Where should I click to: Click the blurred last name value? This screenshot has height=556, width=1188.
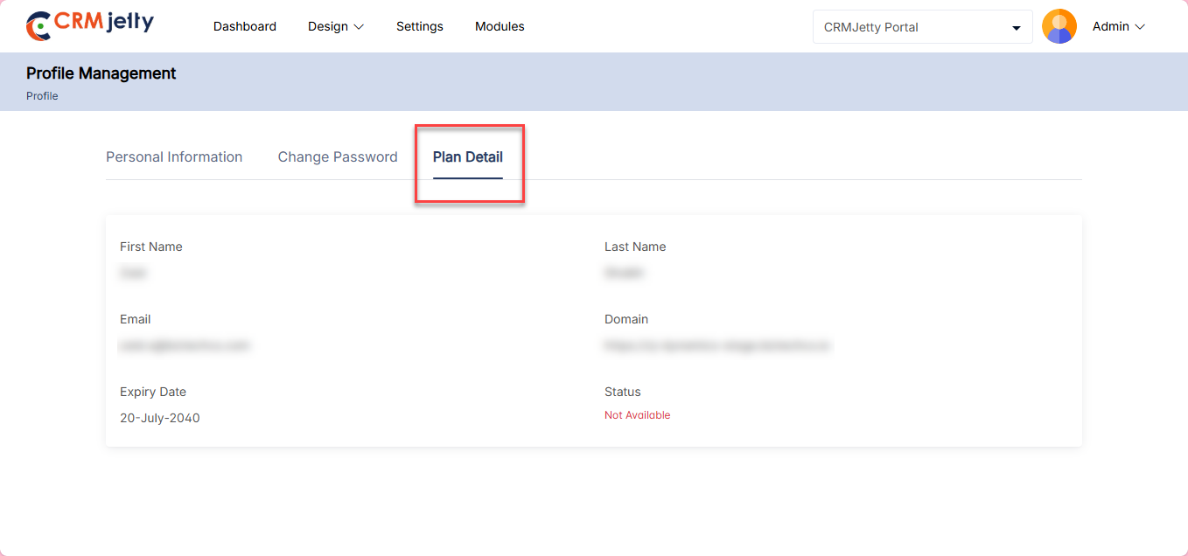(x=624, y=274)
